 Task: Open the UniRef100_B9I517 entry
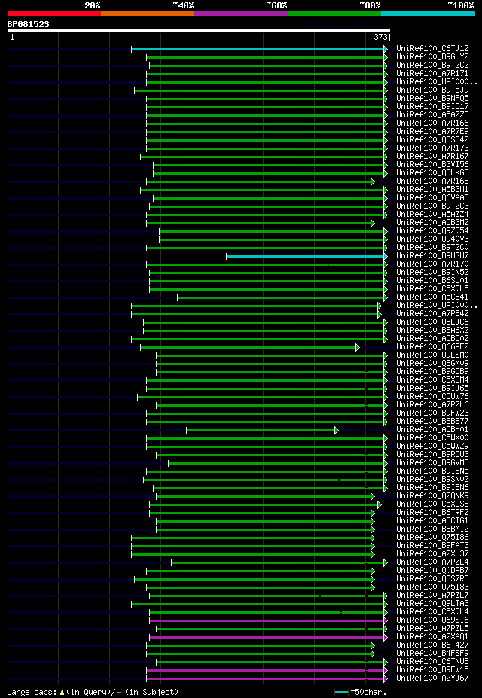pos(432,107)
